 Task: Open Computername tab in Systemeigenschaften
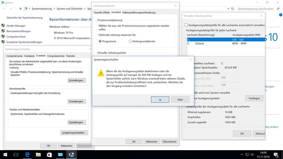(x=15, y=56)
